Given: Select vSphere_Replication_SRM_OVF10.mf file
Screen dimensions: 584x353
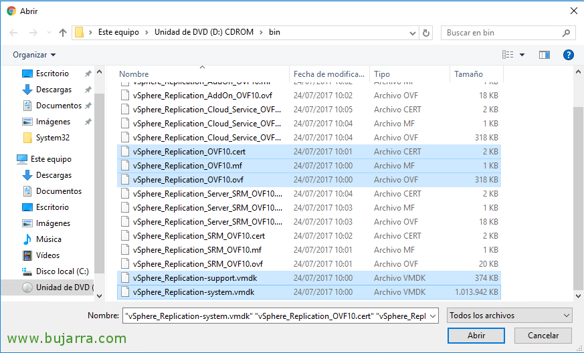Looking at the screenshot, I should pyautogui.click(x=309, y=250).
